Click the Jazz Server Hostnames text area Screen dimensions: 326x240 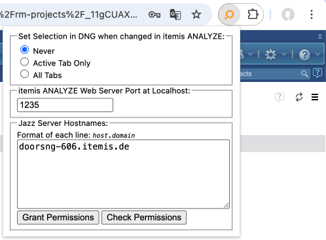click(x=123, y=174)
